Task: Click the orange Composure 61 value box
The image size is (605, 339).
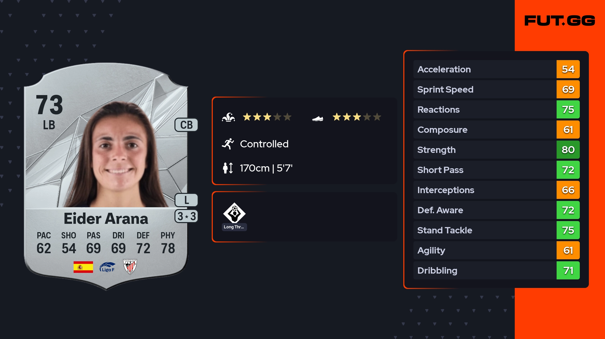Action: (x=568, y=130)
